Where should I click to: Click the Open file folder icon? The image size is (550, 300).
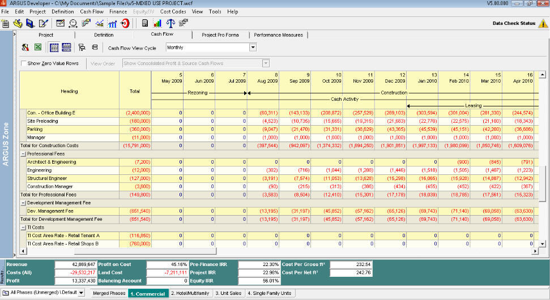[18, 23]
